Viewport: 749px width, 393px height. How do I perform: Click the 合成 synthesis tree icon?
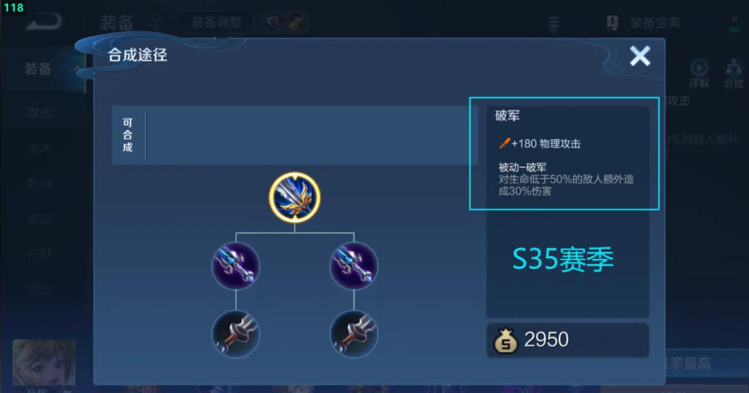[x=733, y=73]
